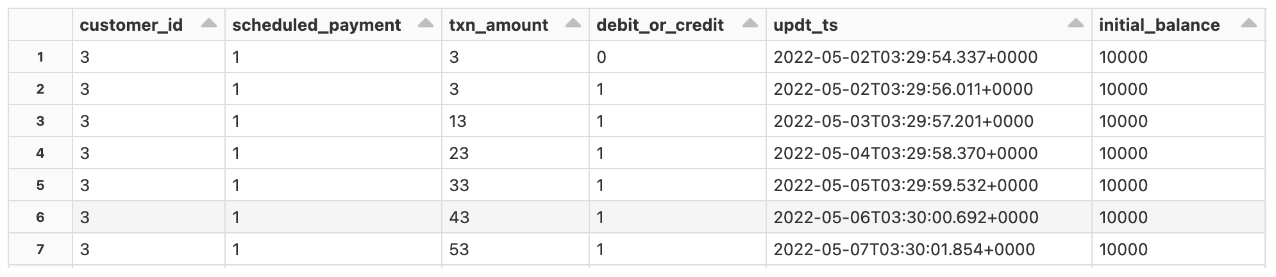Select the timestamp 2022-05-03T03:29:57.201+0000 cell

coord(903,121)
